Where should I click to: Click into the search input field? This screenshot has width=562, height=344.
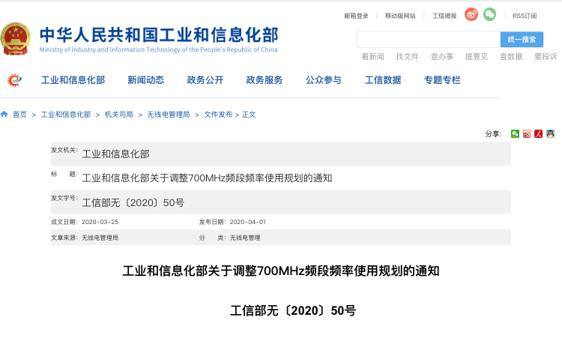(x=429, y=40)
